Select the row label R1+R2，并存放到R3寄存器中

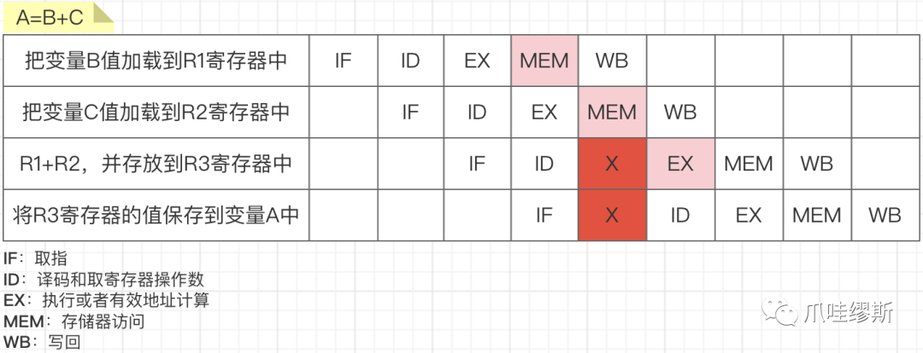(156, 164)
